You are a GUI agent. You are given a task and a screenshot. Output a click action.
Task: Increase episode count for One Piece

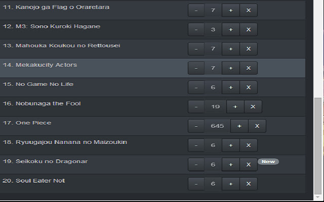click(239, 126)
